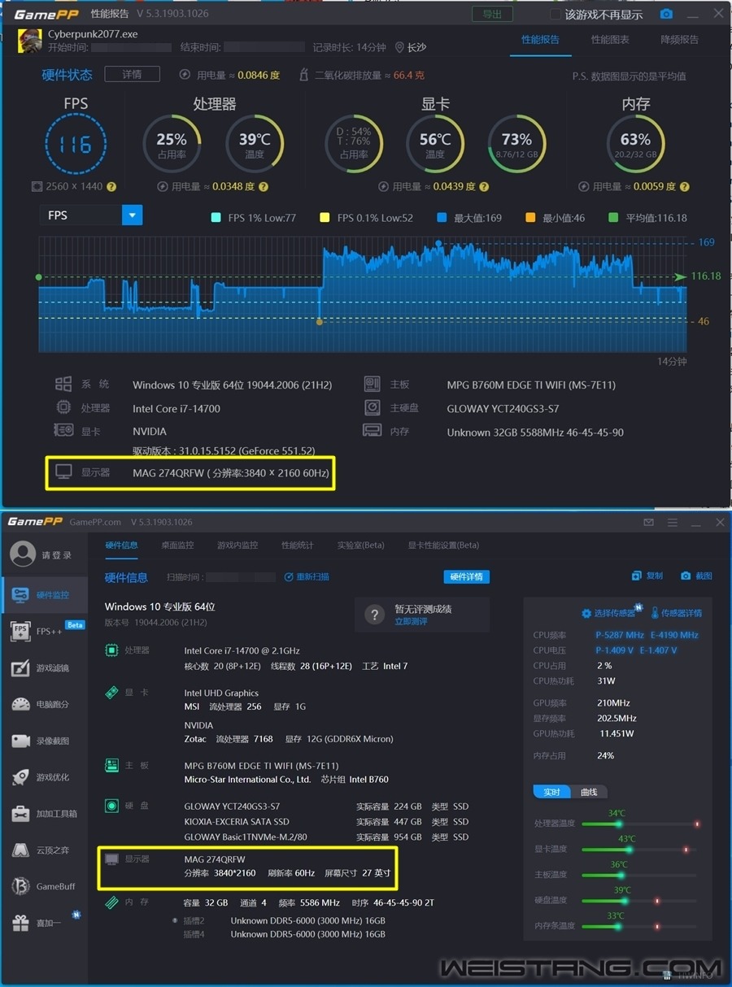Click the 内存 63% usage gauge
This screenshot has height=987, width=732.
[635, 145]
